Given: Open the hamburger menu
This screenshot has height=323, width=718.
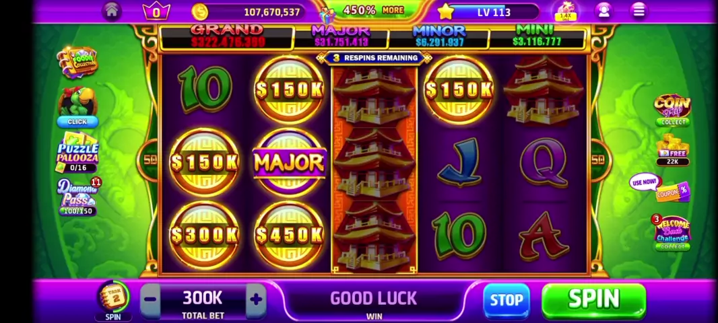Looking at the screenshot, I should 639,11.
